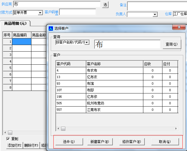Click the 负责人 label link
187x151 pixels.
click(121, 14)
